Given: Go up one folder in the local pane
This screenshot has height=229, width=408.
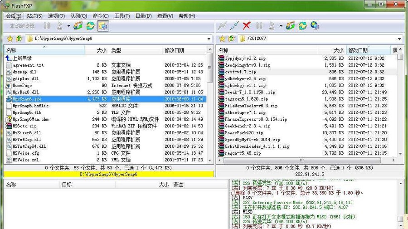Looking at the screenshot, I should coord(19,39).
